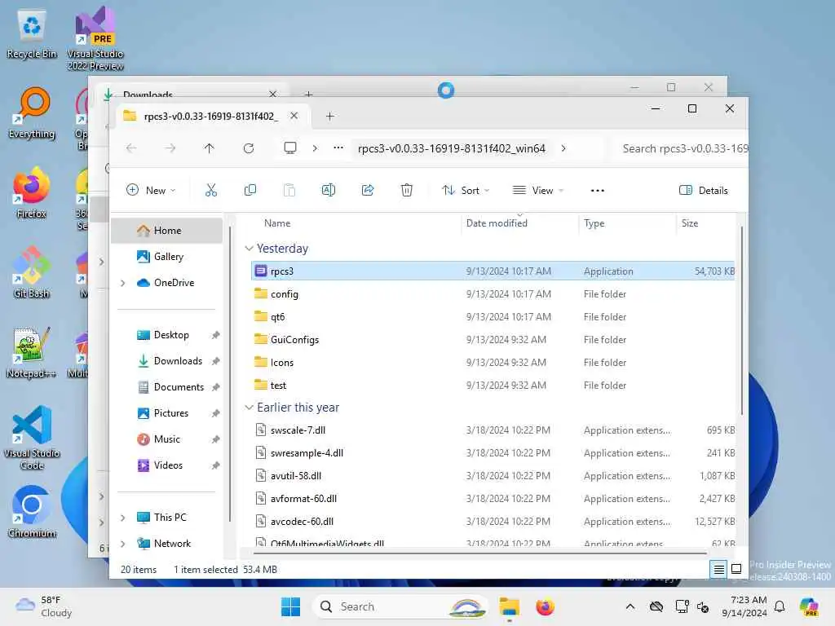The height and width of the screenshot is (626, 835).
Task: Select the rpcs3 application file
Action: pos(493,271)
